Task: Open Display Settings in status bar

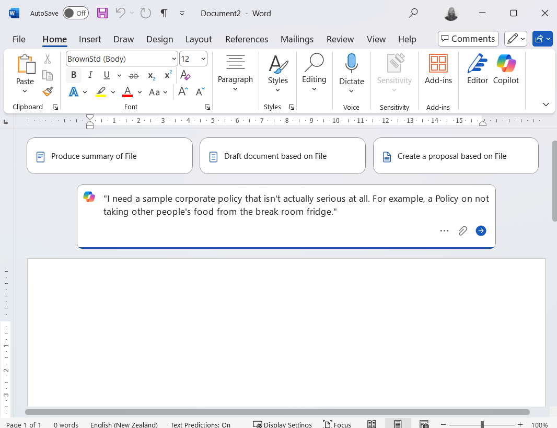Action: click(x=282, y=424)
